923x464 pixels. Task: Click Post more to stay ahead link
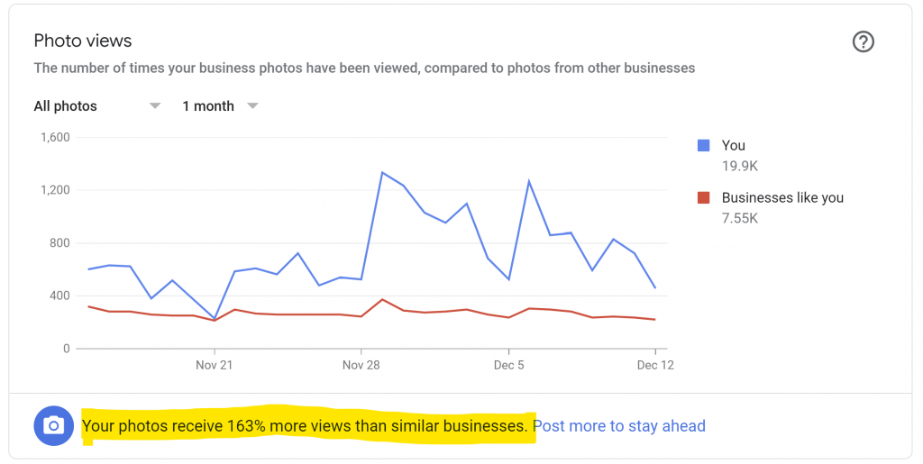[619, 426]
